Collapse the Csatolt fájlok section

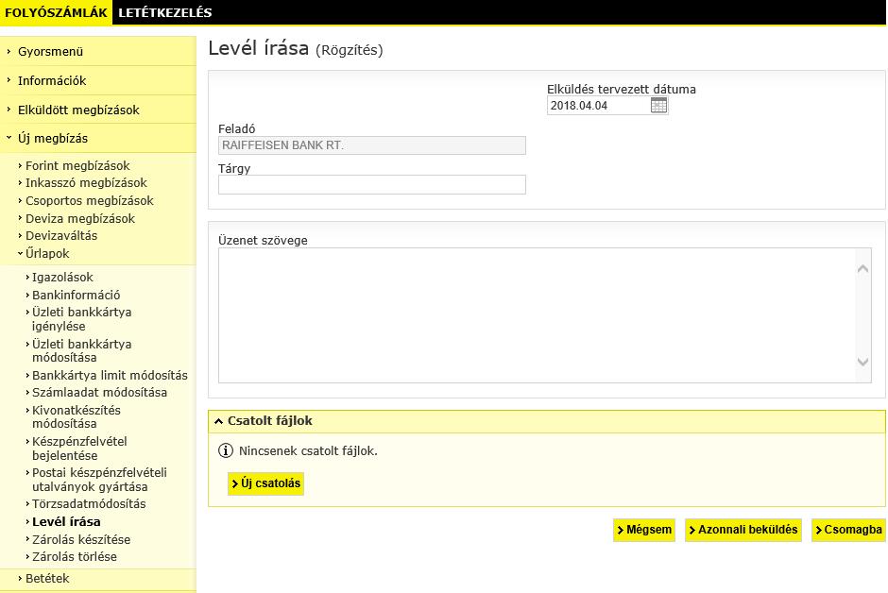(218, 421)
